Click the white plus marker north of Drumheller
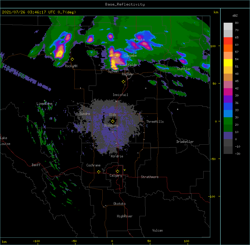The width and height of the screenshot is (250, 245). pyautogui.click(x=177, y=109)
